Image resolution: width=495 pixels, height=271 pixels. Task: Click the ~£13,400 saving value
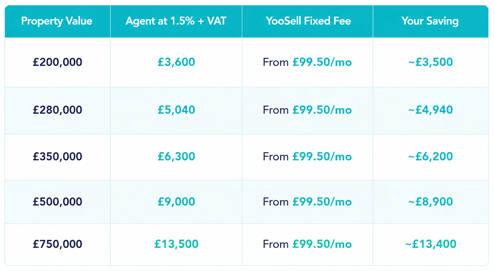tap(431, 244)
